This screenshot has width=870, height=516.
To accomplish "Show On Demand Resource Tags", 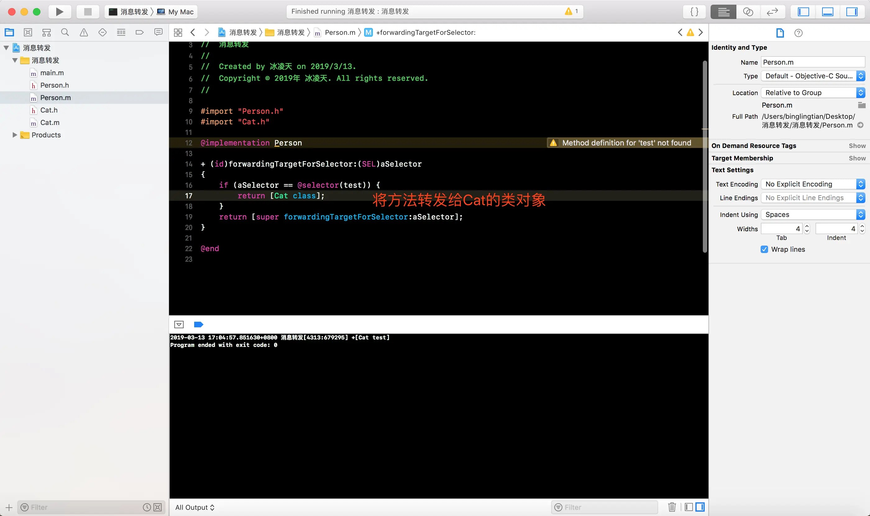I will click(x=857, y=146).
